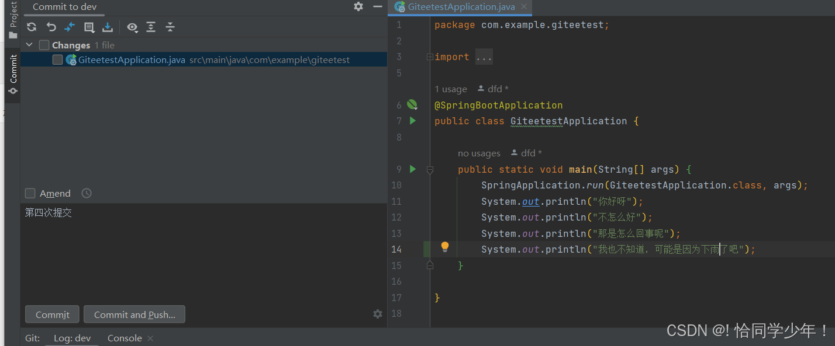Click the println "那是怎么回事呢" line

click(x=581, y=233)
